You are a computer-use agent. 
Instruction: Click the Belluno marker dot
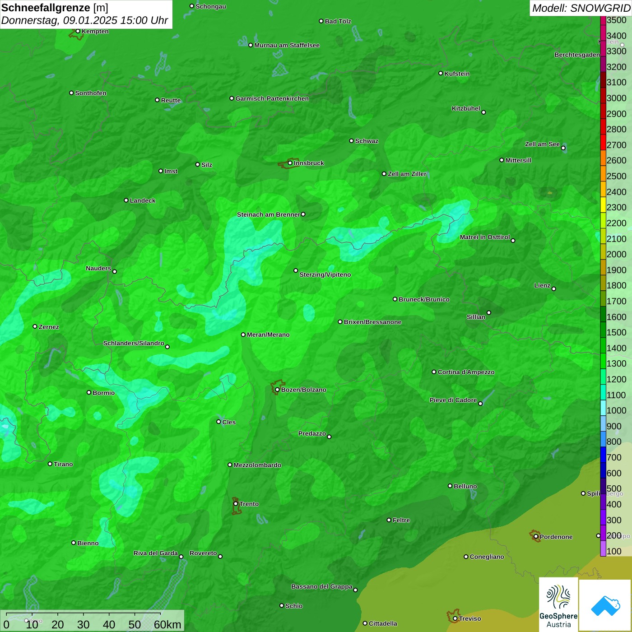[x=450, y=486]
